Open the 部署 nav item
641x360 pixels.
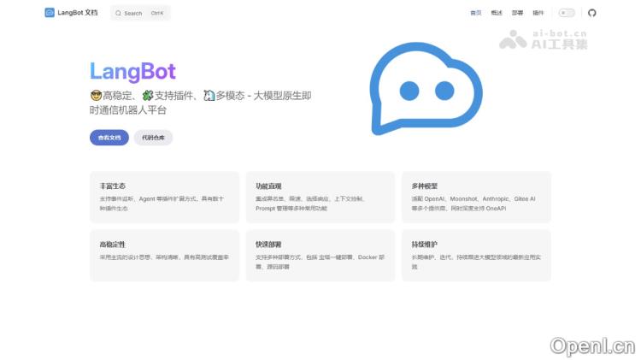coord(518,13)
